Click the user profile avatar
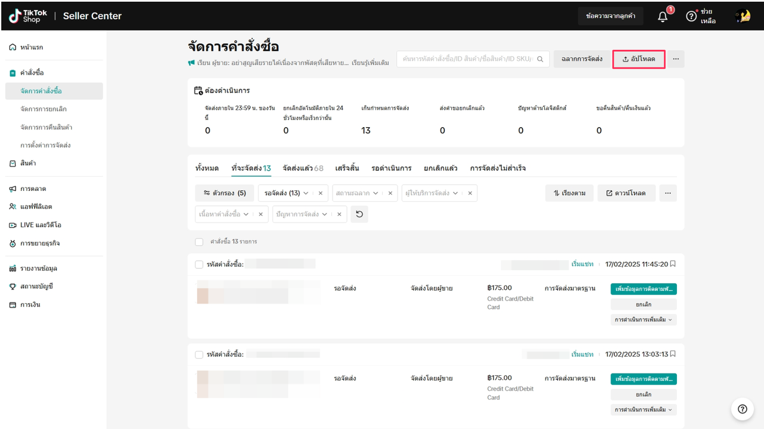 coord(743,17)
